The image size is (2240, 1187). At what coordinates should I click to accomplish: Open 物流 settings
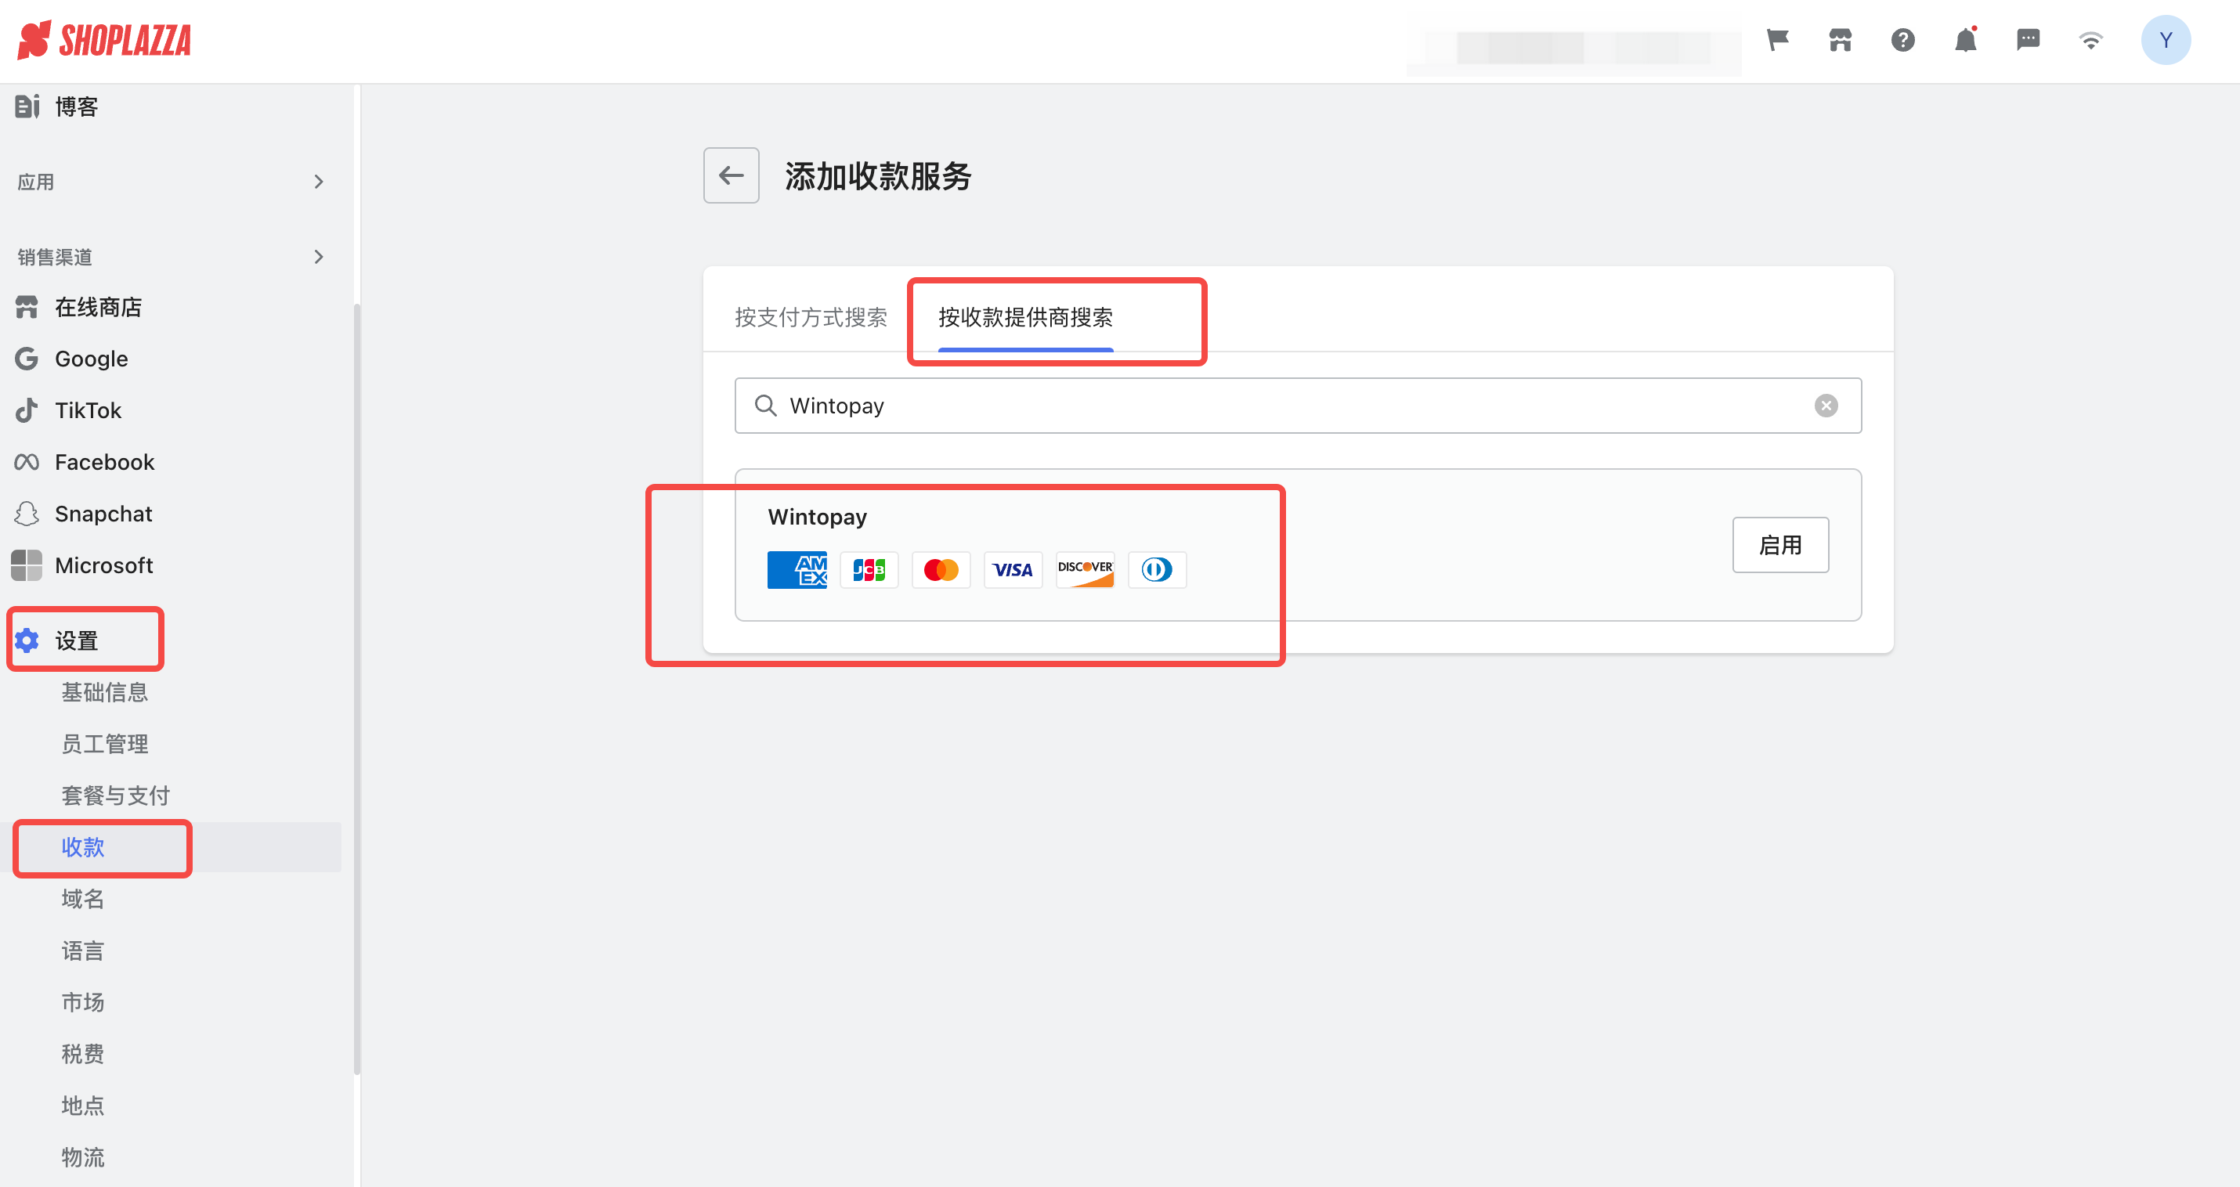click(82, 1156)
